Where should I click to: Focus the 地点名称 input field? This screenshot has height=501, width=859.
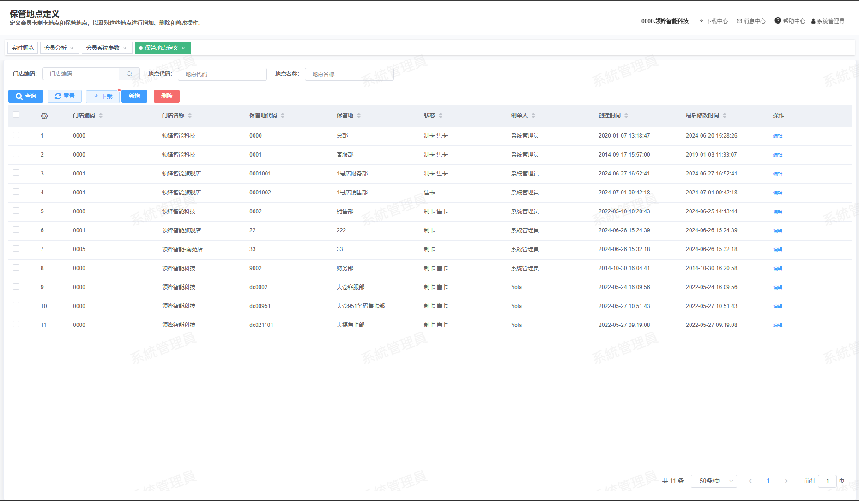tap(349, 74)
